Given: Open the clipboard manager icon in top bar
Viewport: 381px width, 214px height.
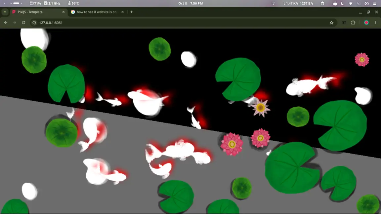Looking at the screenshot, I should pos(322,3).
